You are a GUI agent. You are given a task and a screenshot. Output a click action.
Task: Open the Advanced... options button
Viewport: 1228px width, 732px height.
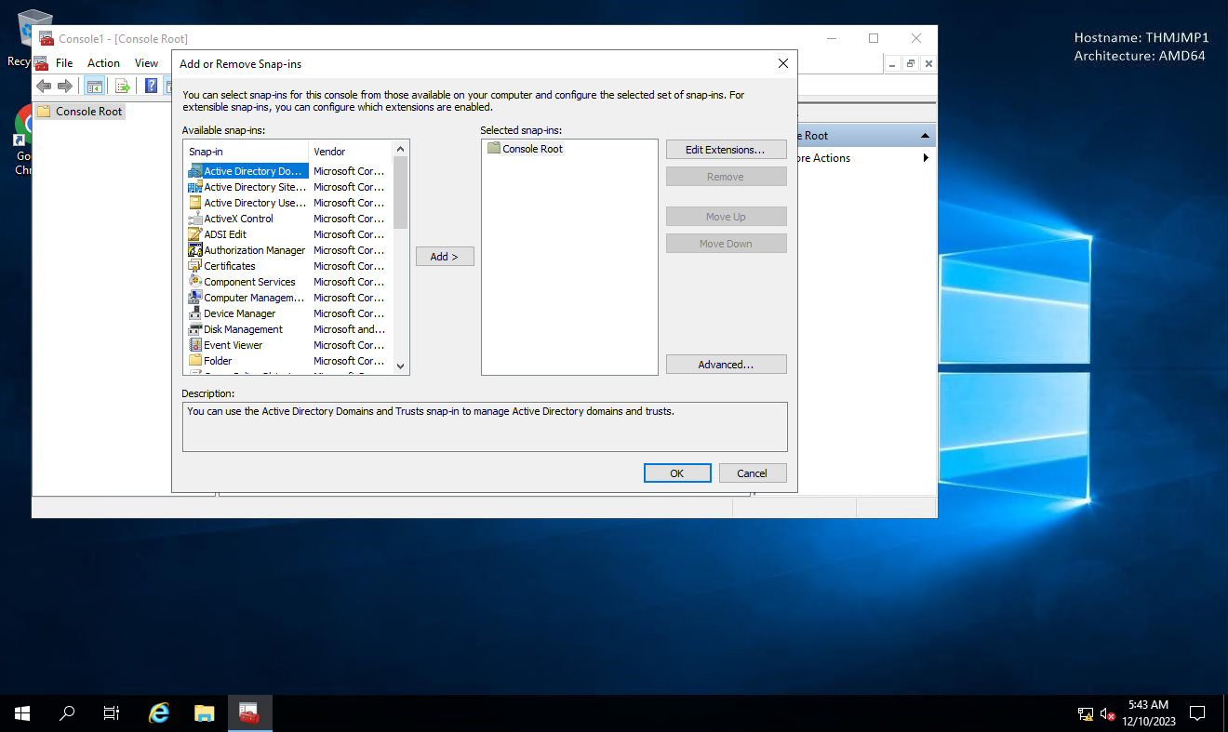(x=726, y=365)
